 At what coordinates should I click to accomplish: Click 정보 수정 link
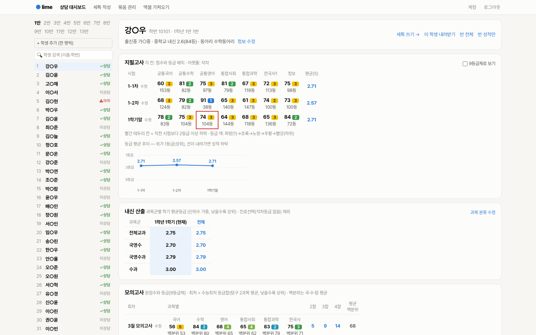click(246, 41)
